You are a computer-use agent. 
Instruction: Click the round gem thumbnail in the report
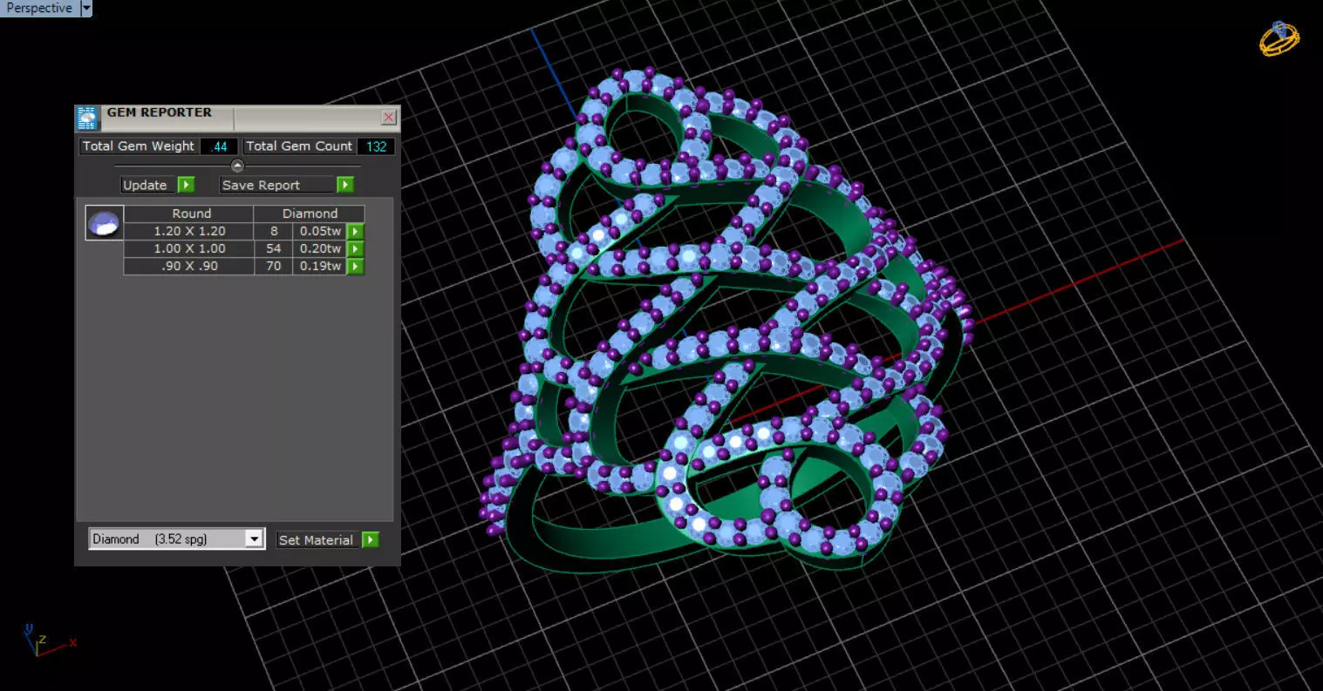104,223
